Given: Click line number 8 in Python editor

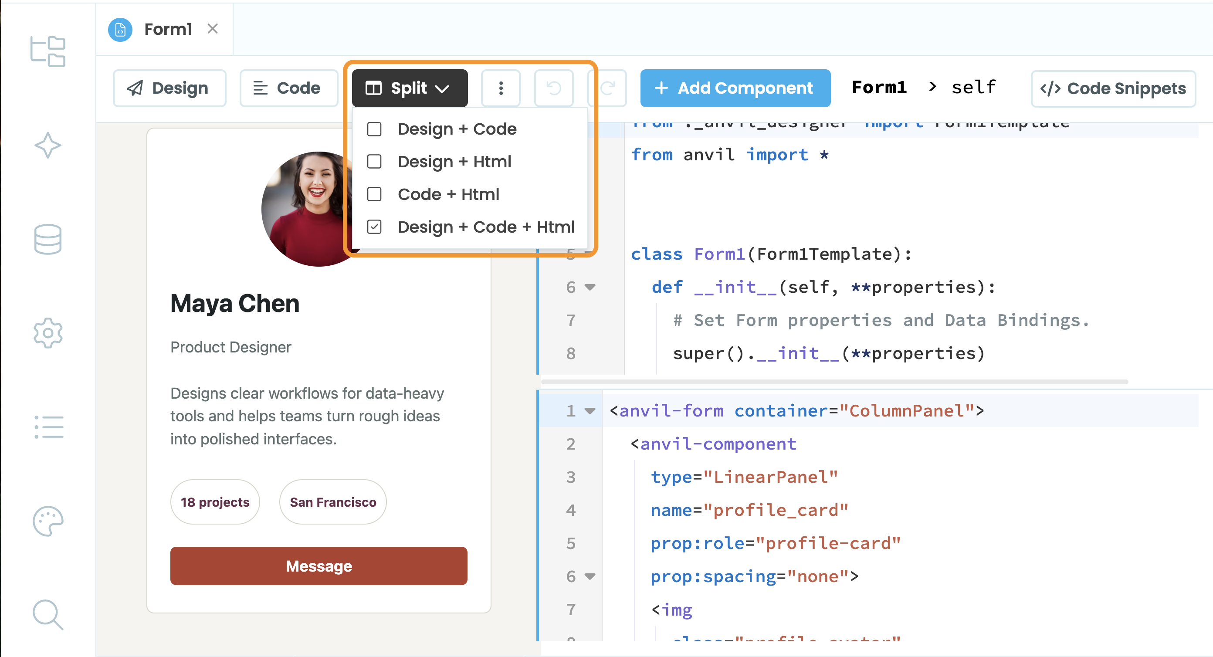Looking at the screenshot, I should tap(571, 353).
